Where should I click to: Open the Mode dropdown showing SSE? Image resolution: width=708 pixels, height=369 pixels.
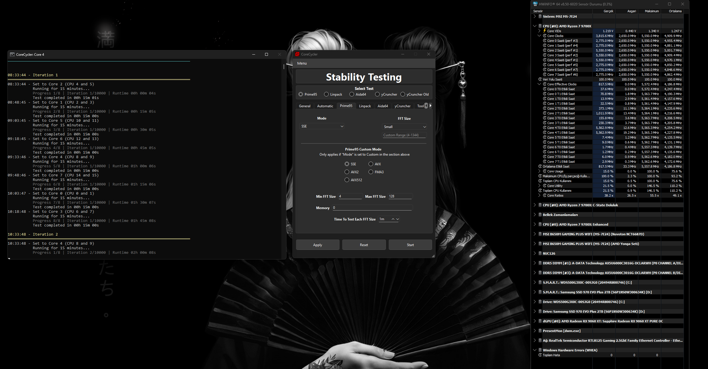coord(322,126)
